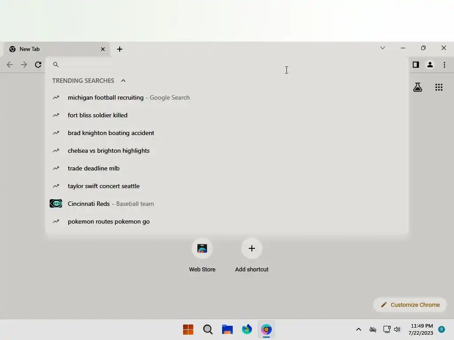Image resolution: width=454 pixels, height=340 pixels.
Task: Go back with the browser back arrow
Action: point(10,65)
